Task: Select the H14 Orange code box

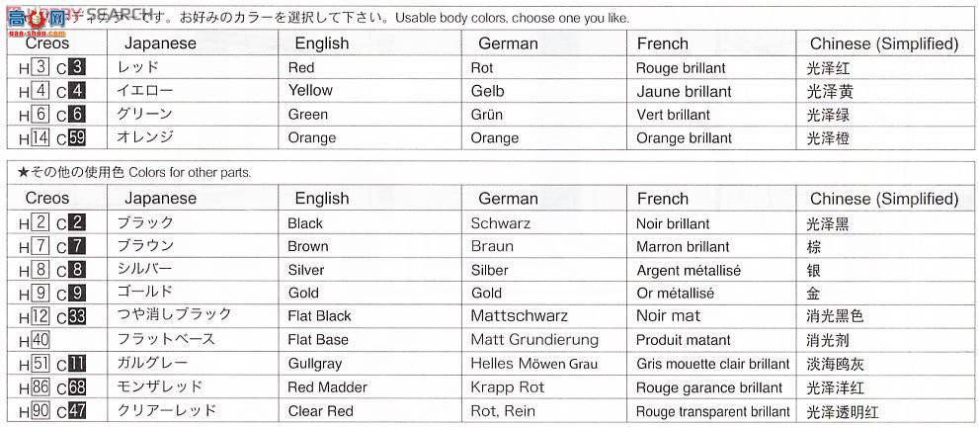Action: click(x=40, y=137)
